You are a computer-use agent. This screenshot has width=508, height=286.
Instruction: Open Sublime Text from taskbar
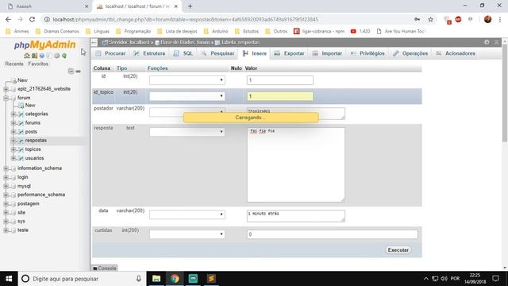[211, 279]
